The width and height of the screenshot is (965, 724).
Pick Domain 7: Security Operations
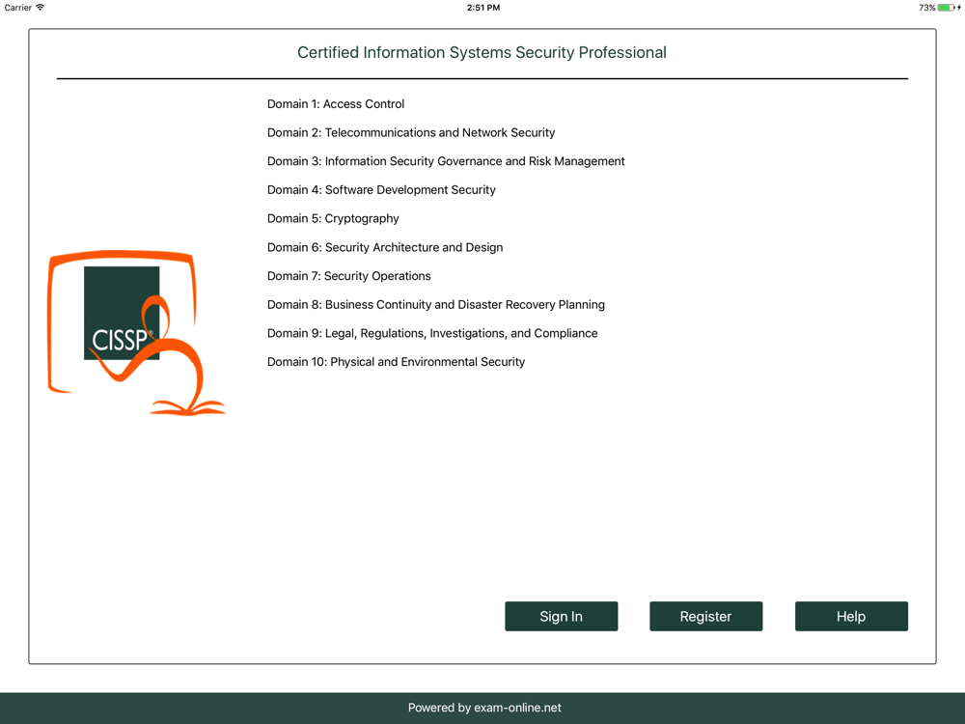(x=349, y=276)
